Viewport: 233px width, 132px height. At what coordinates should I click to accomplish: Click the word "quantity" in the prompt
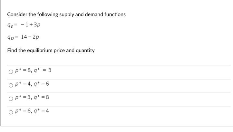tap(85, 51)
